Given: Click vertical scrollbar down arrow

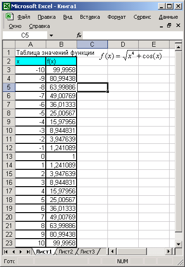Looking at the screenshot, I should [179, 244].
